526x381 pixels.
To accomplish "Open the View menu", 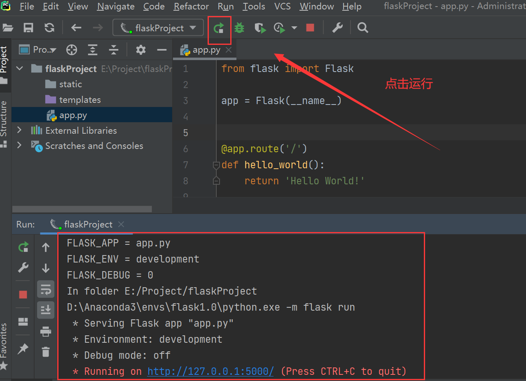I will pyautogui.click(x=78, y=7).
